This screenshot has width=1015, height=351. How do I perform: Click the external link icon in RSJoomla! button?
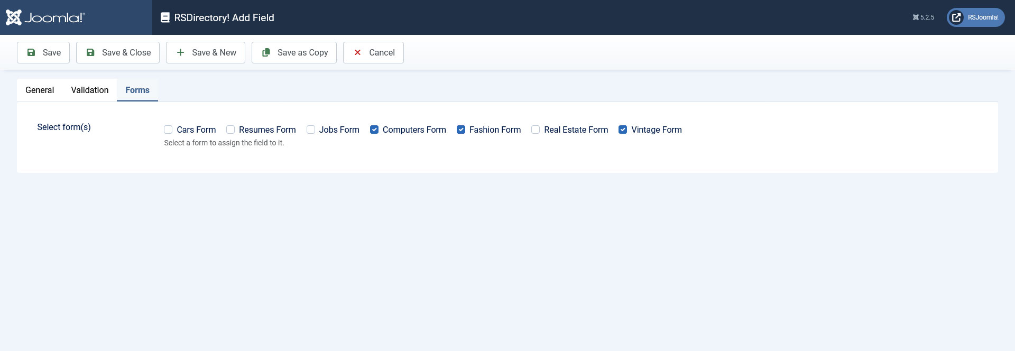coord(956,17)
